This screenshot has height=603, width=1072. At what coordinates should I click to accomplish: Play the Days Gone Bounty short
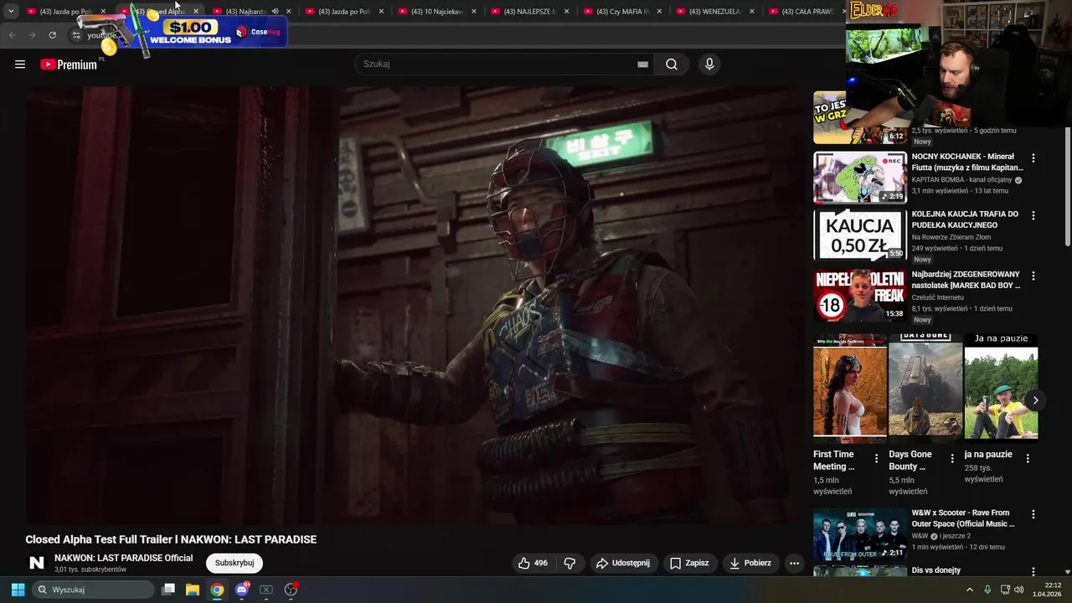925,388
